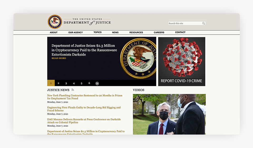
Task: Open the Report COVID-19 Crime banner
Action: (x=182, y=61)
